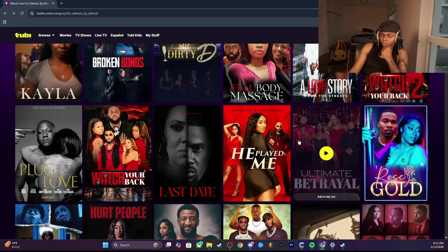The width and height of the screenshot is (448, 252).
Task: Open the Chrome apps grid shortcut
Action: [5, 22]
